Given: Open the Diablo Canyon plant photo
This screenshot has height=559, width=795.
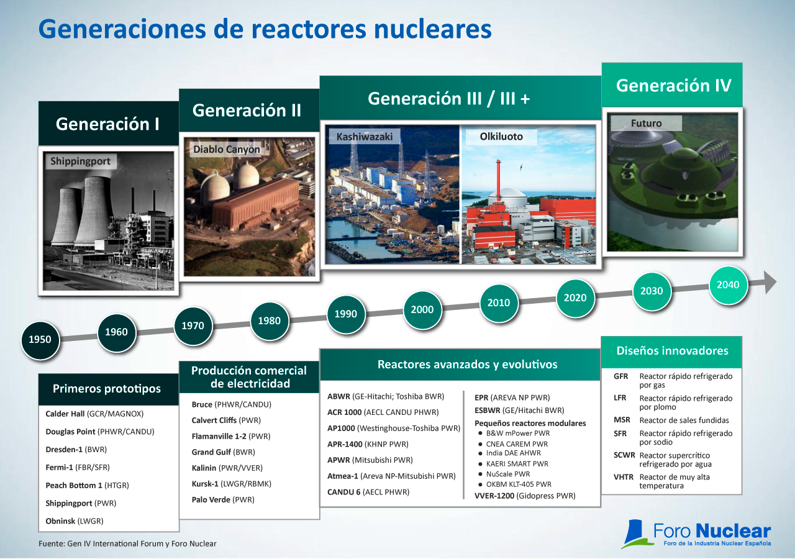Looking at the screenshot, I should pos(250,206).
